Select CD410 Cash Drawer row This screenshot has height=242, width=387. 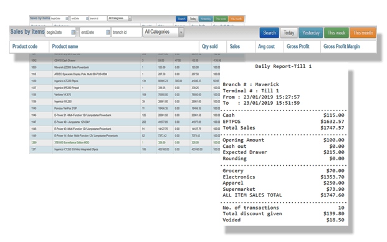(125, 60)
